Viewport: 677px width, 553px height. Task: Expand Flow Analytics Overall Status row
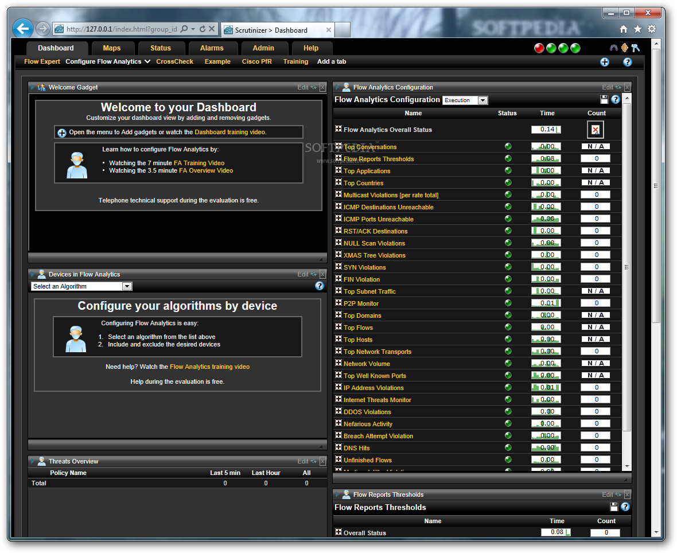[x=338, y=128]
